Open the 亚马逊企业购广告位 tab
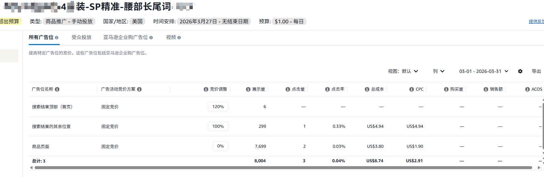The height and width of the screenshot is (177, 544). 126,37
